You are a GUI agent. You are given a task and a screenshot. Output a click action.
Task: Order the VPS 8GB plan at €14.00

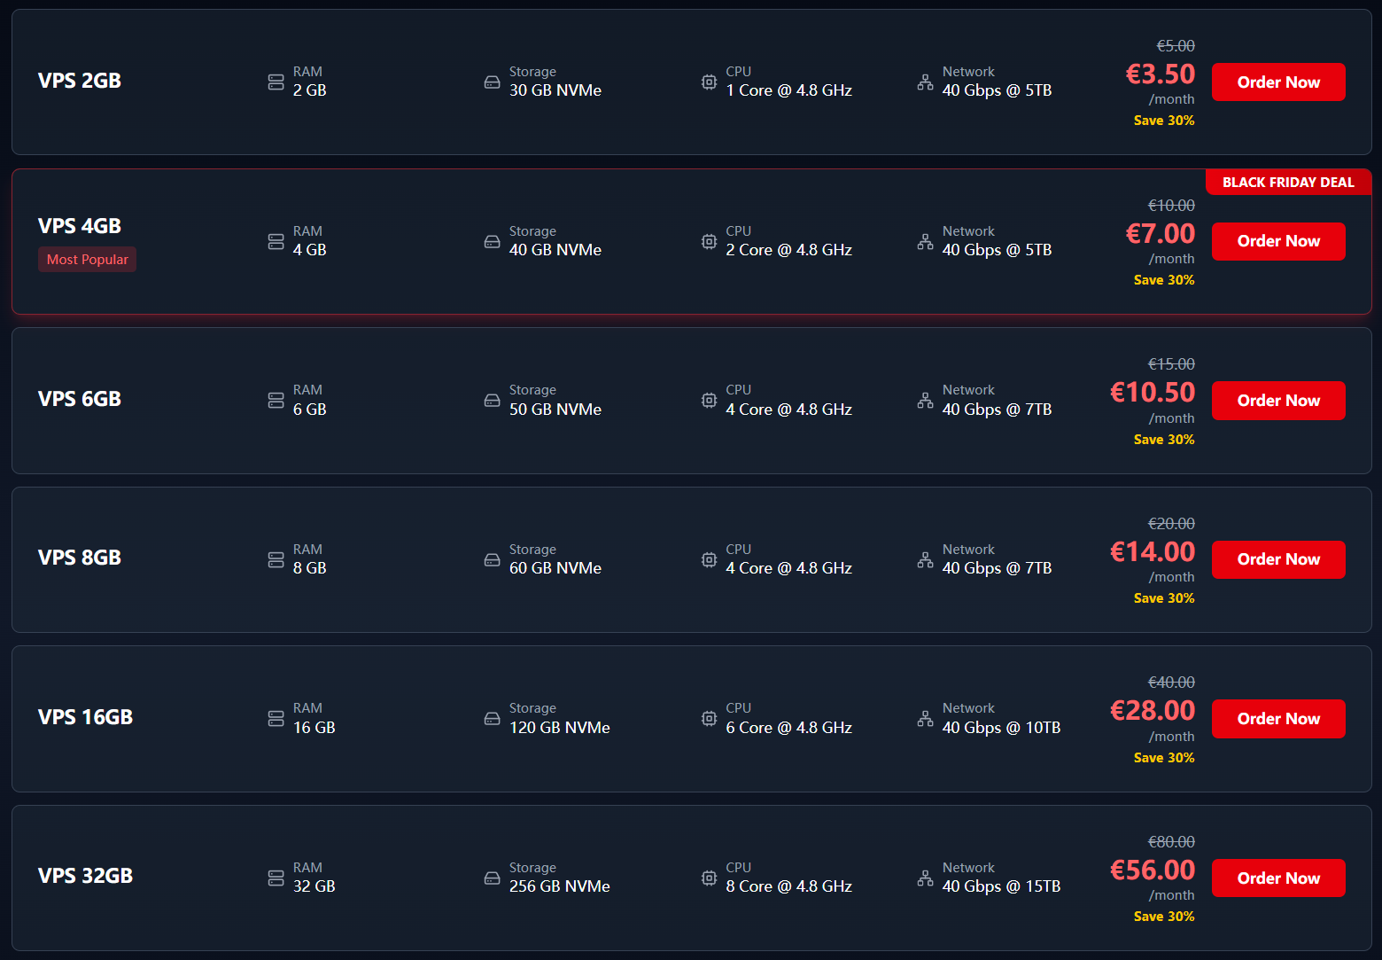pos(1278,559)
